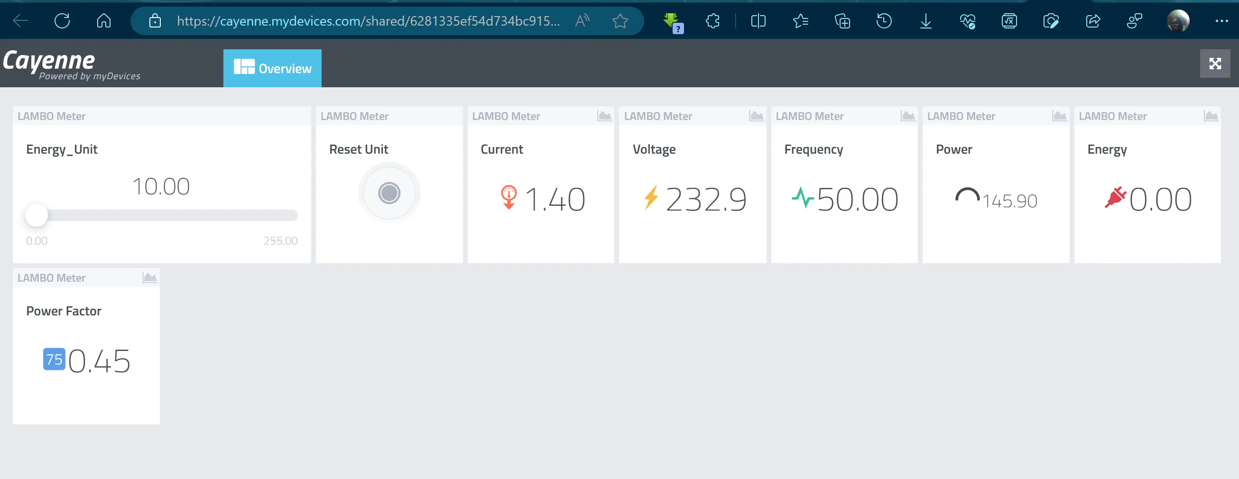
Task: Open browsing history
Action: pos(884,21)
